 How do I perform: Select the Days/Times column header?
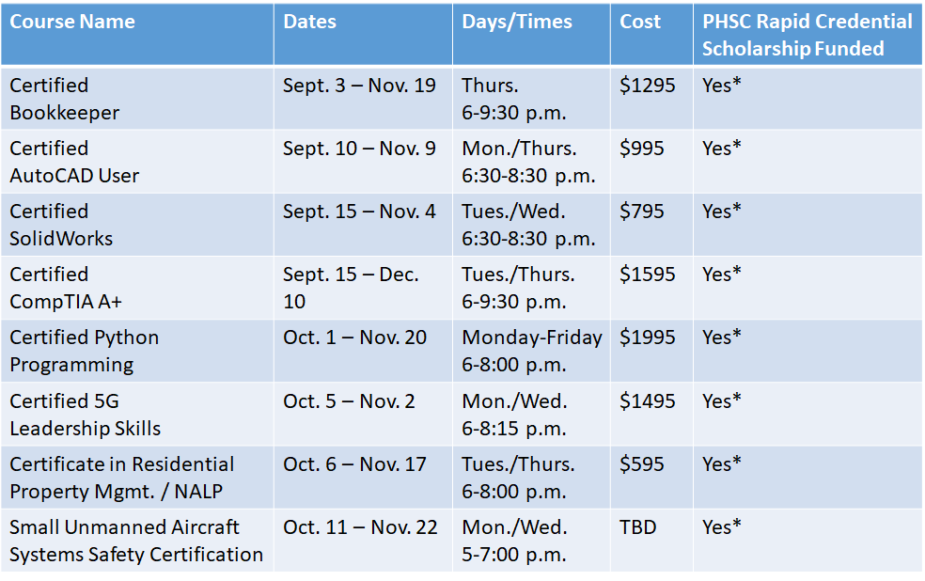[x=516, y=23]
